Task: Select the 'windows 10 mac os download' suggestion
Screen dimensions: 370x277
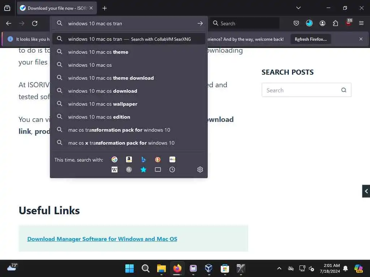Action: (129, 91)
